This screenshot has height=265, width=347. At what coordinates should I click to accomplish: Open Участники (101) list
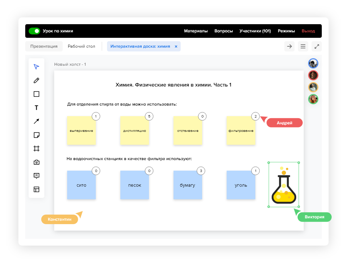pos(255,31)
